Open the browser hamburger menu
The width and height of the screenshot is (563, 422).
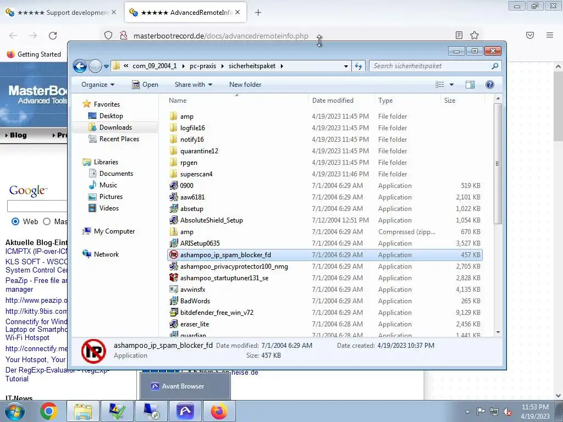tap(550, 35)
